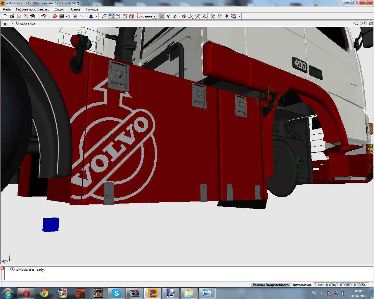Toggle the Y axis constraint button
The width and height of the screenshot is (374, 299).
168,16
